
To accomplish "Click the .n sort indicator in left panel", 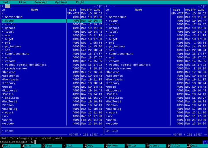I will click(3, 10).
